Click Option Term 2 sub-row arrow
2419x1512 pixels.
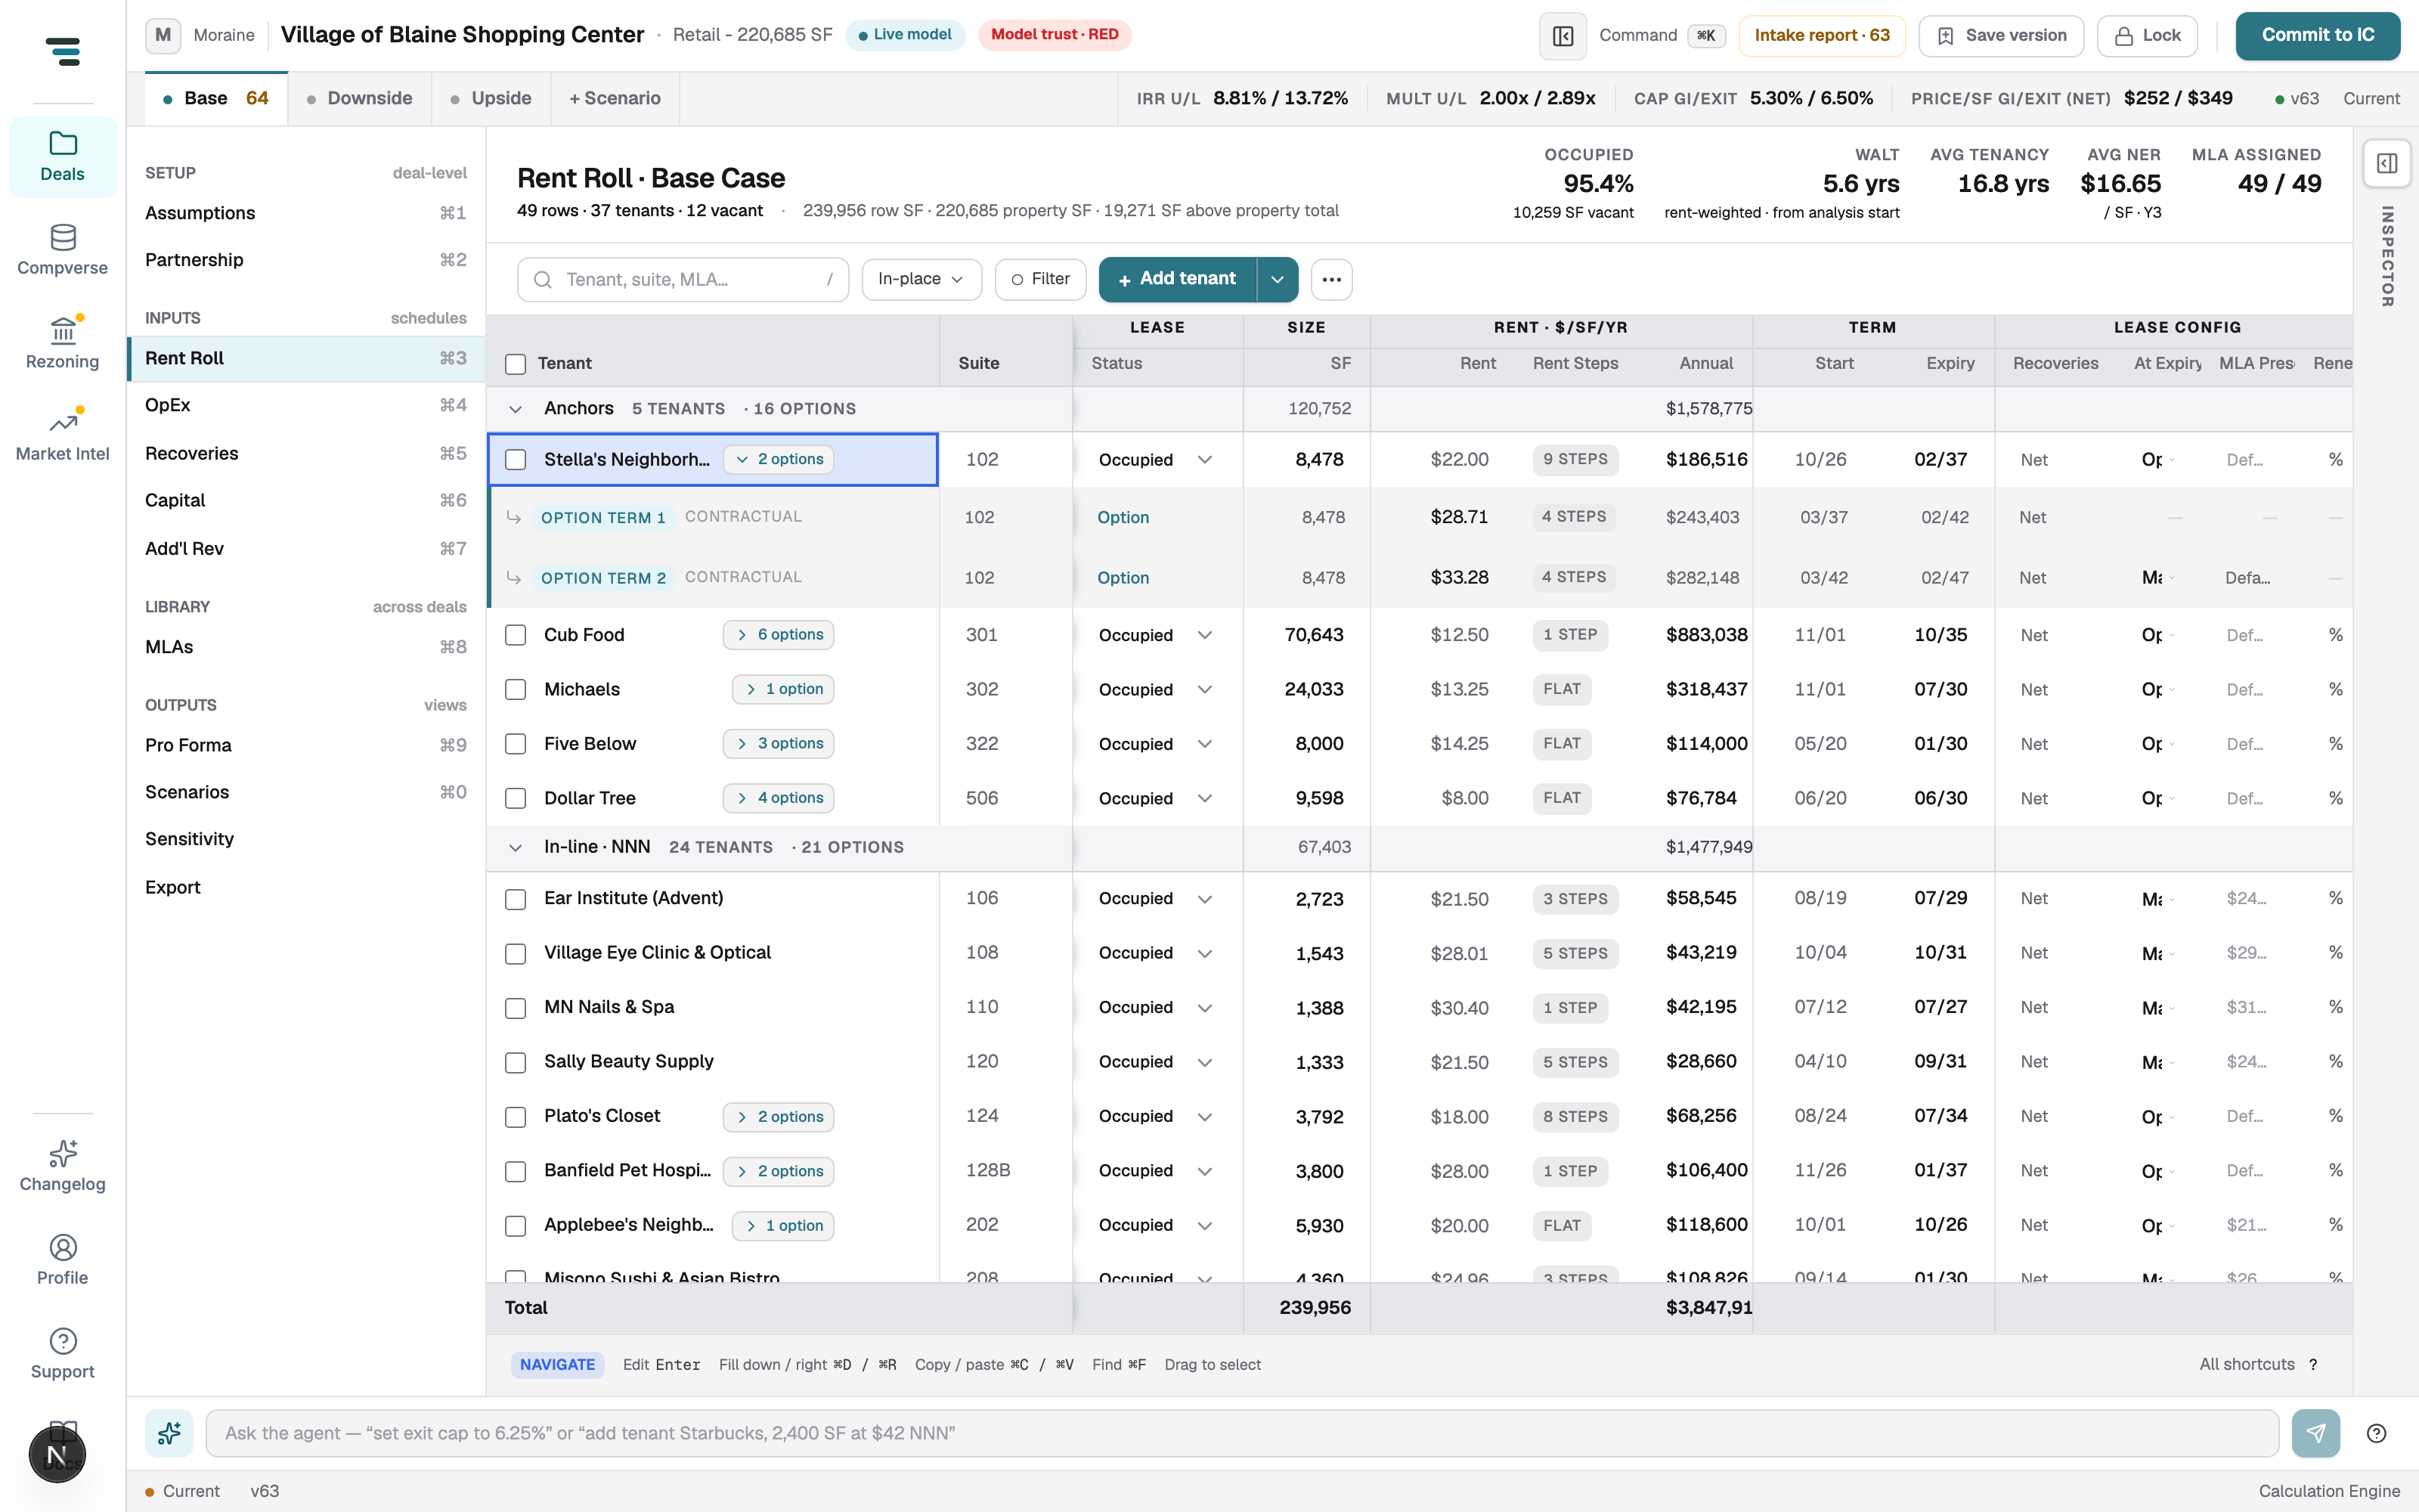click(x=514, y=577)
